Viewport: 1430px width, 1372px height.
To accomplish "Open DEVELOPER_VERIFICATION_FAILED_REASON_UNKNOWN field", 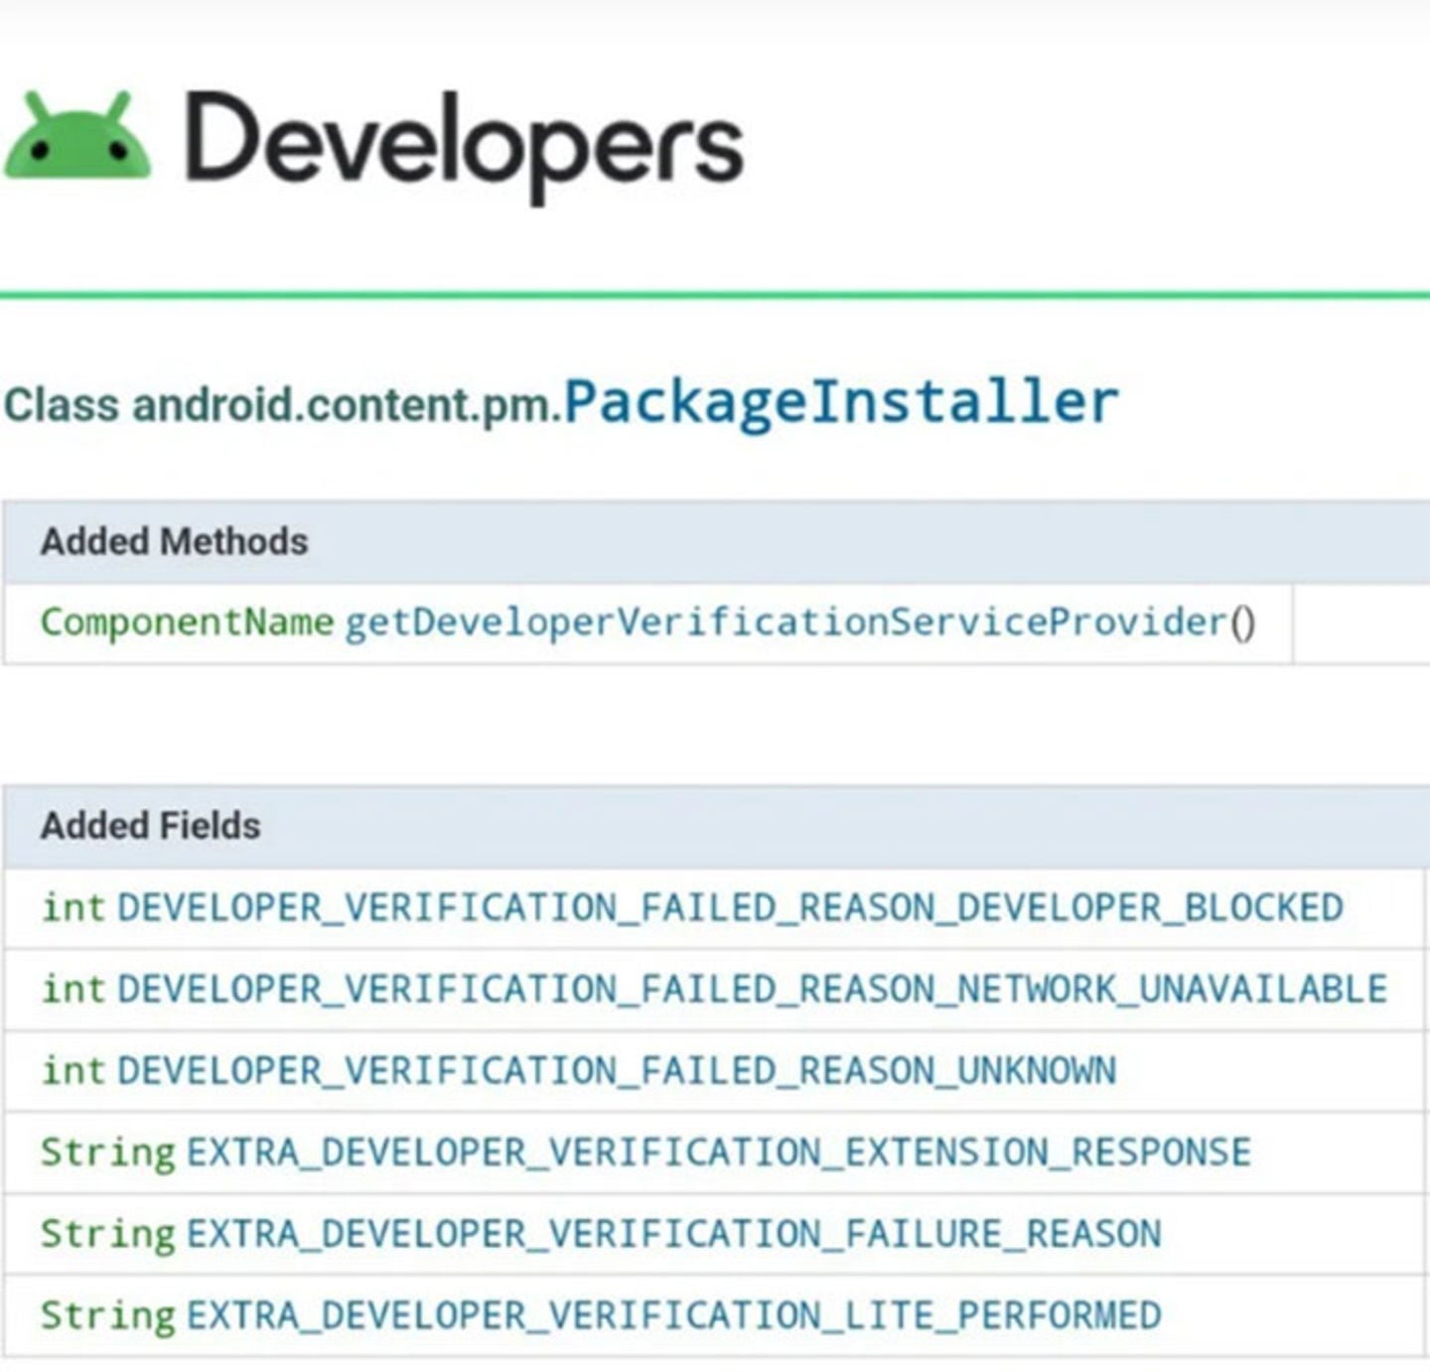I will click(x=616, y=1069).
